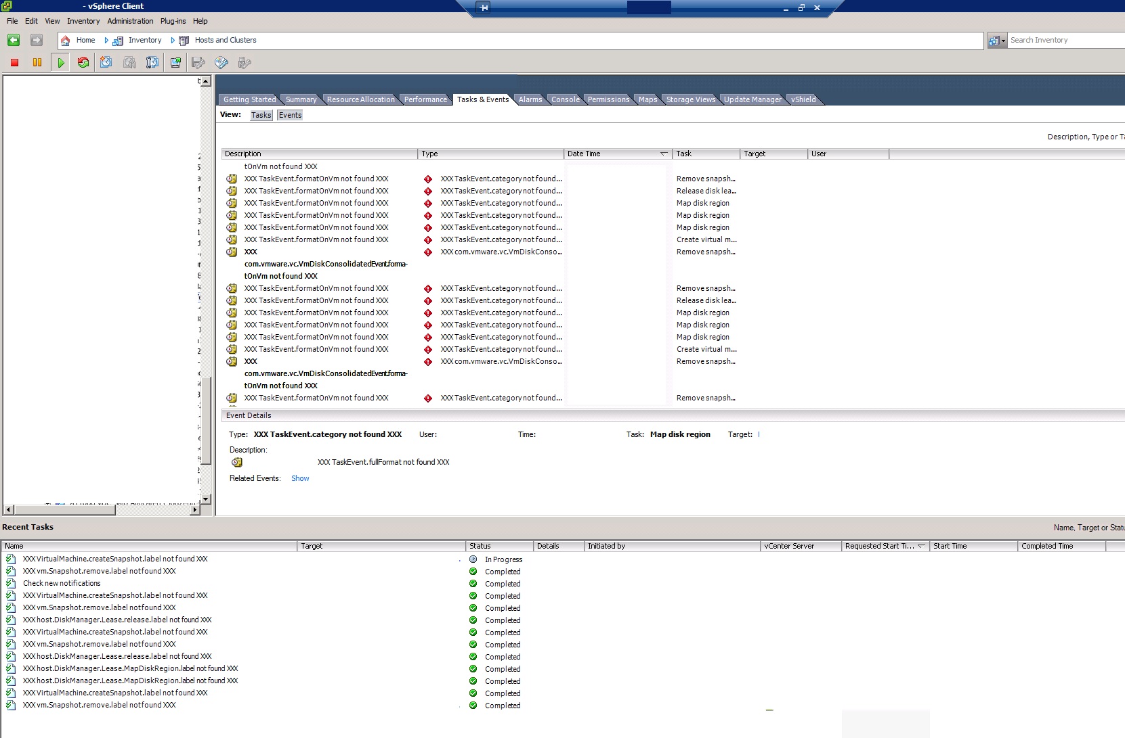
Task: Sort events by User column header
Action: (848, 154)
